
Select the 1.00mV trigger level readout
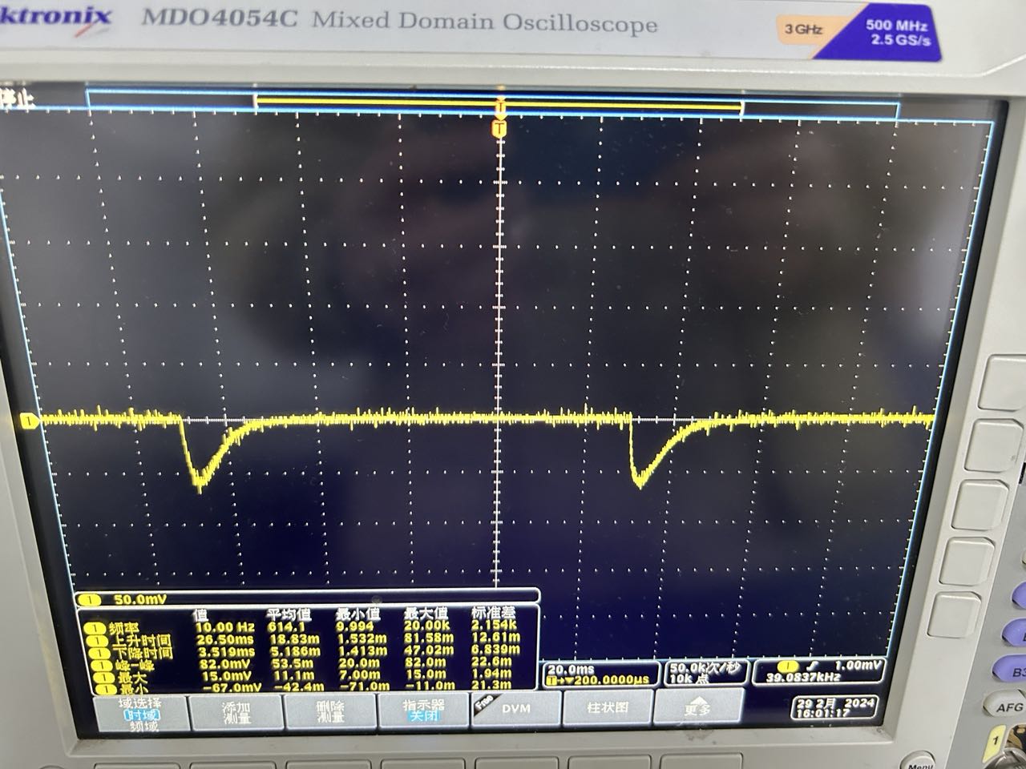pyautogui.click(x=858, y=665)
